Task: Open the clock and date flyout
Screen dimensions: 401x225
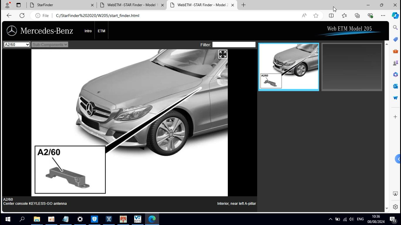Action: click(376, 219)
